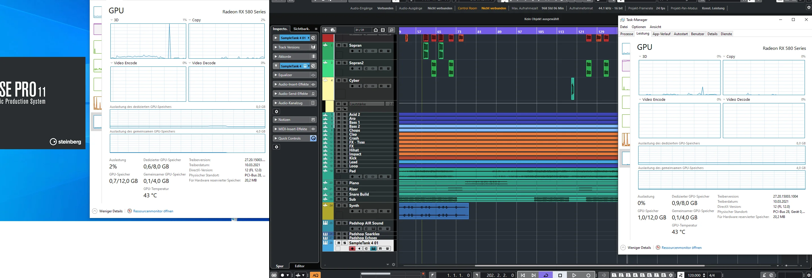Image resolution: width=812 pixels, height=278 pixels.
Task: Click the AQ button in transport bar
Action: click(315, 275)
